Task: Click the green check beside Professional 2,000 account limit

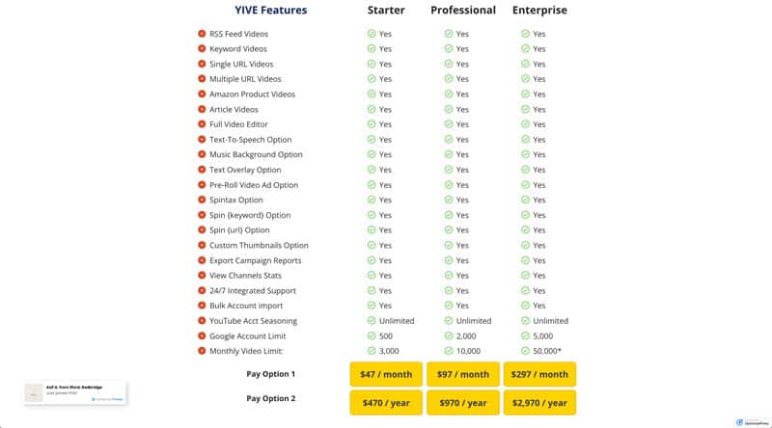Action: (x=448, y=336)
